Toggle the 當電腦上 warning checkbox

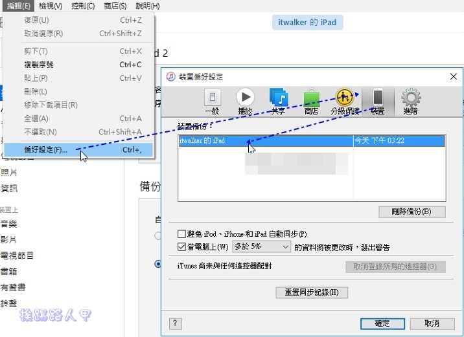[x=181, y=246]
